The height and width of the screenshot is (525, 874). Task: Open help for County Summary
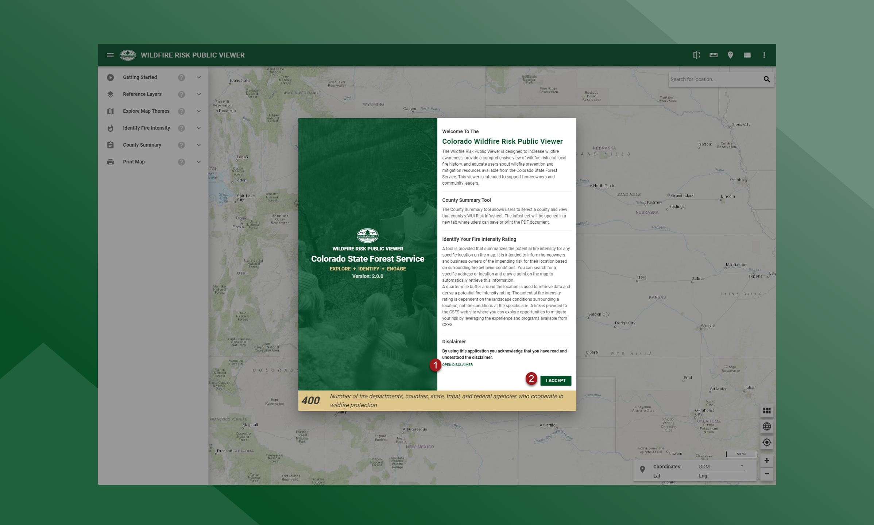[181, 145]
